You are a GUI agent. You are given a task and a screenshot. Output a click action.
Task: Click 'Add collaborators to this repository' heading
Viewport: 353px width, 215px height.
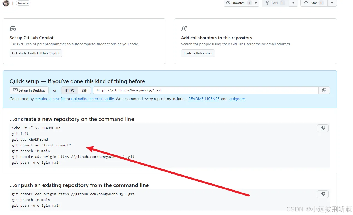216,38
